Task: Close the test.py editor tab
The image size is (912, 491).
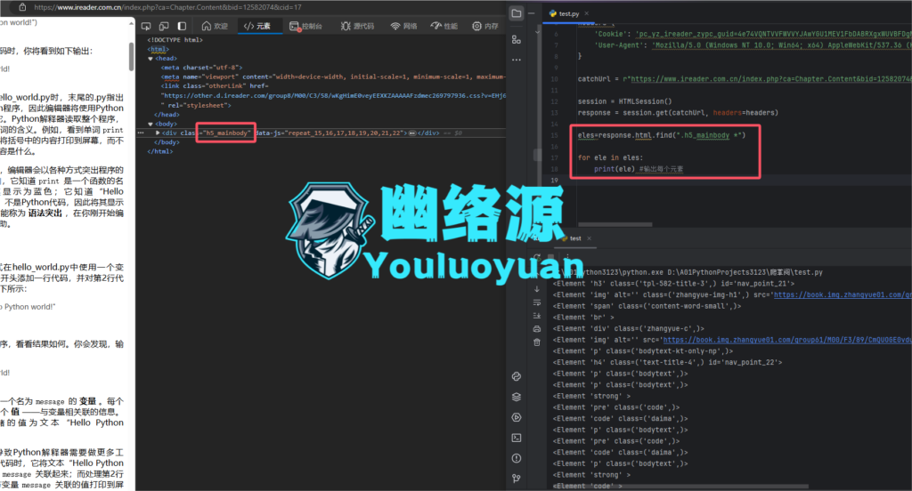Action: pos(586,13)
